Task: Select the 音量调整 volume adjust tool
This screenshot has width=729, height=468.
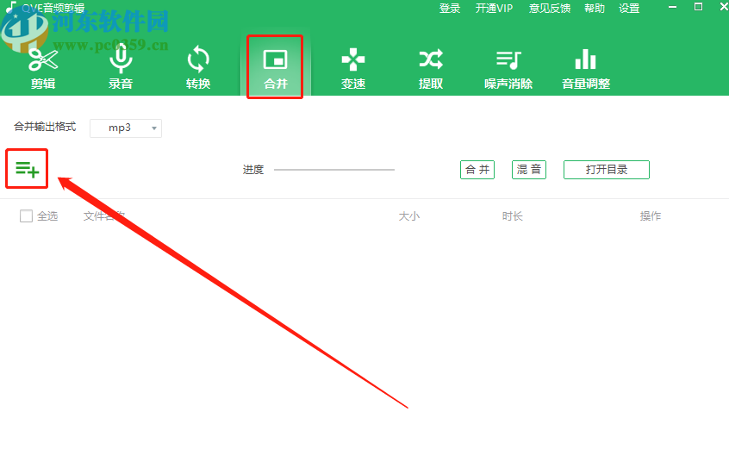Action: point(586,68)
